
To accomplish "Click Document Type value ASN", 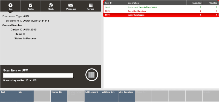I will (26, 16).
